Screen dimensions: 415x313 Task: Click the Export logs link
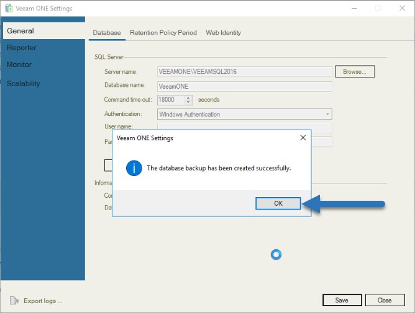43,301
